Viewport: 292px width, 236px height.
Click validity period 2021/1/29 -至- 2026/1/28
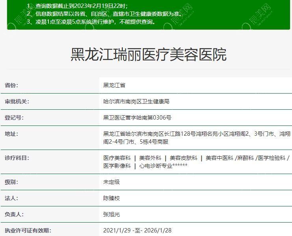click(x=137, y=230)
